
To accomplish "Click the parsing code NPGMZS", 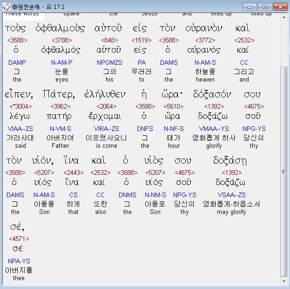I will tap(109, 62).
